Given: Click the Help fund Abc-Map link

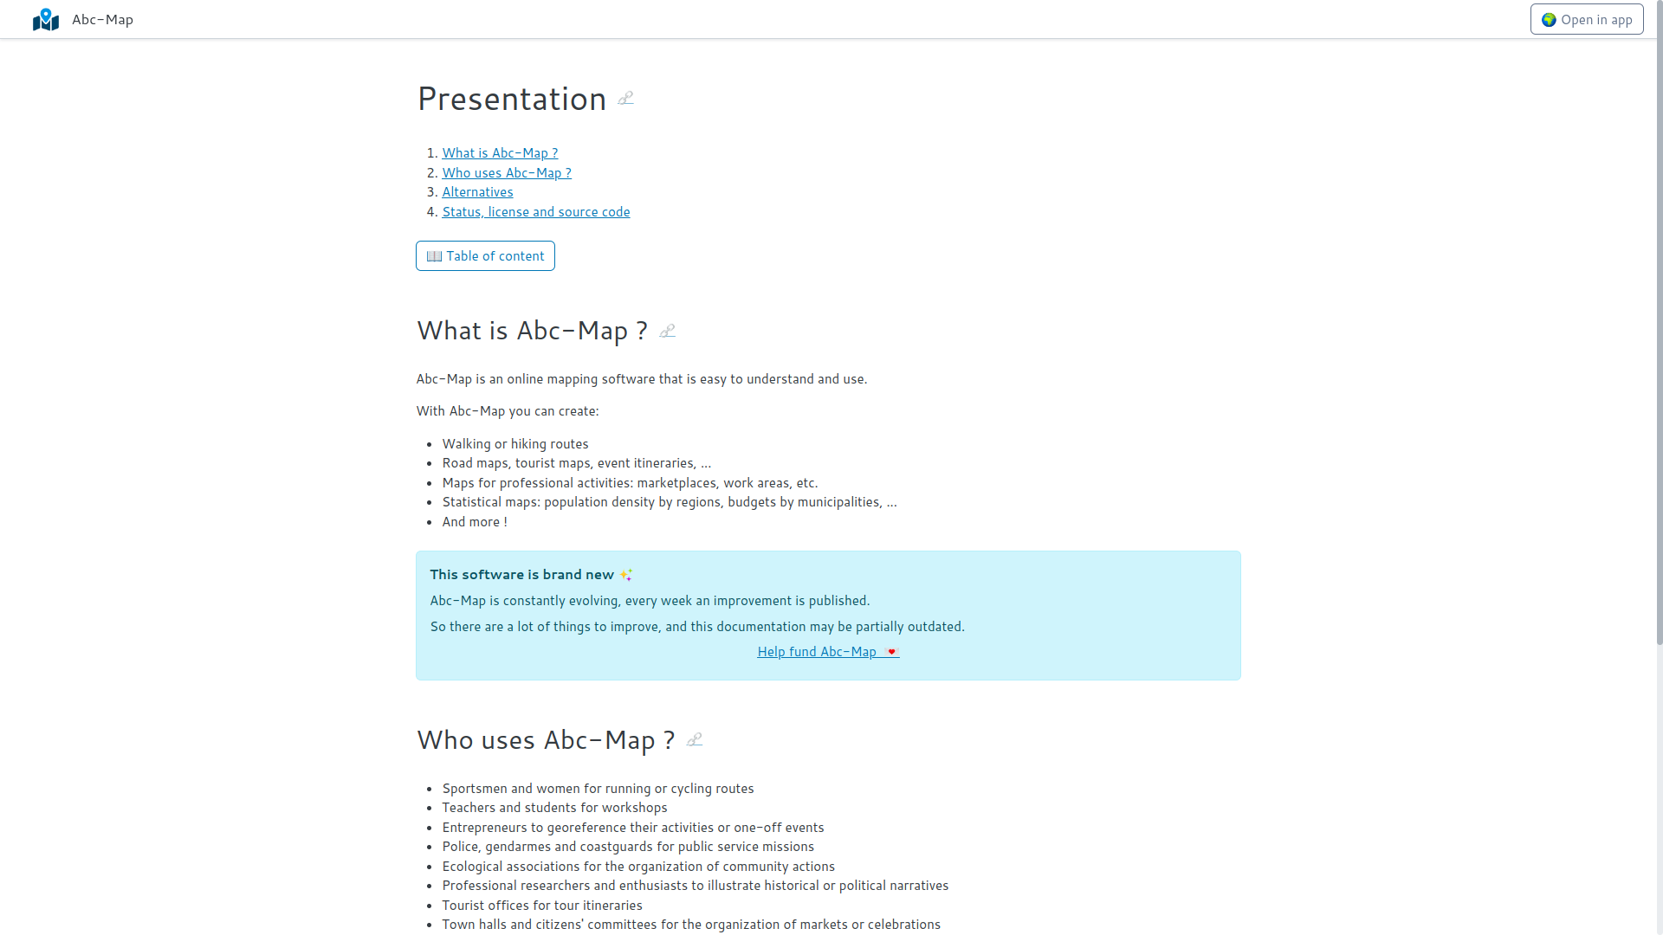Looking at the screenshot, I should coord(827,652).
